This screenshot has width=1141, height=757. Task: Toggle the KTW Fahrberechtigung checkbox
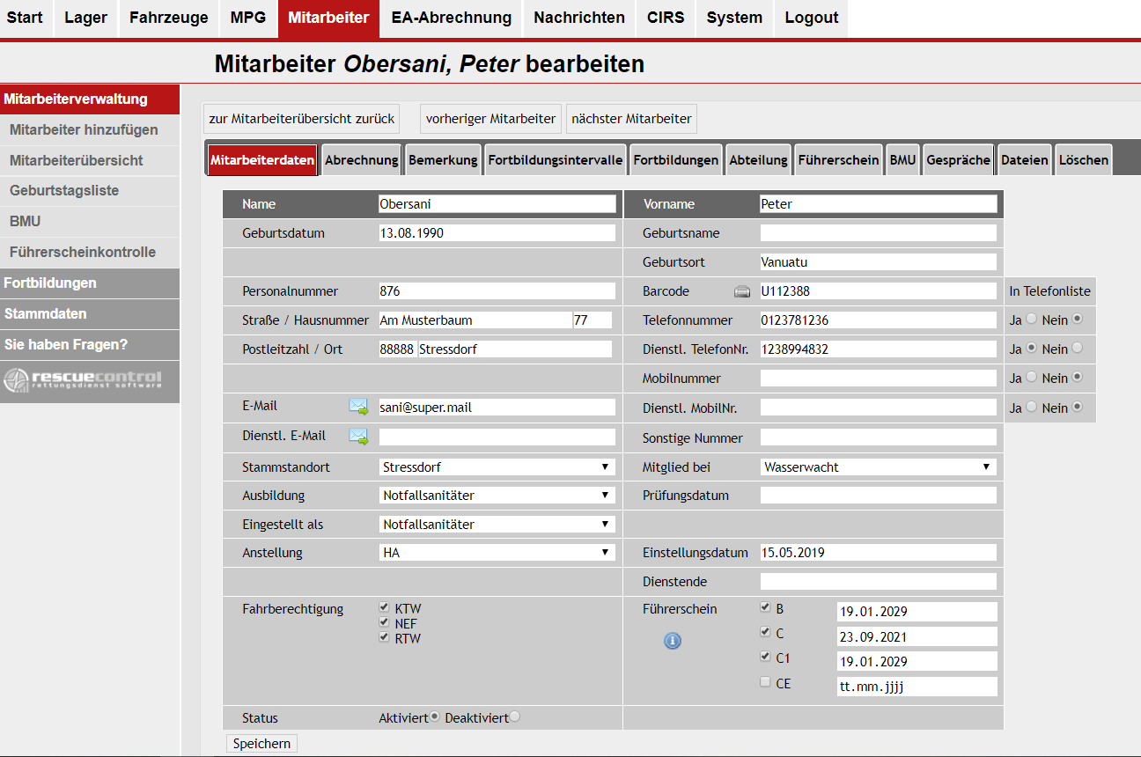[x=384, y=607]
